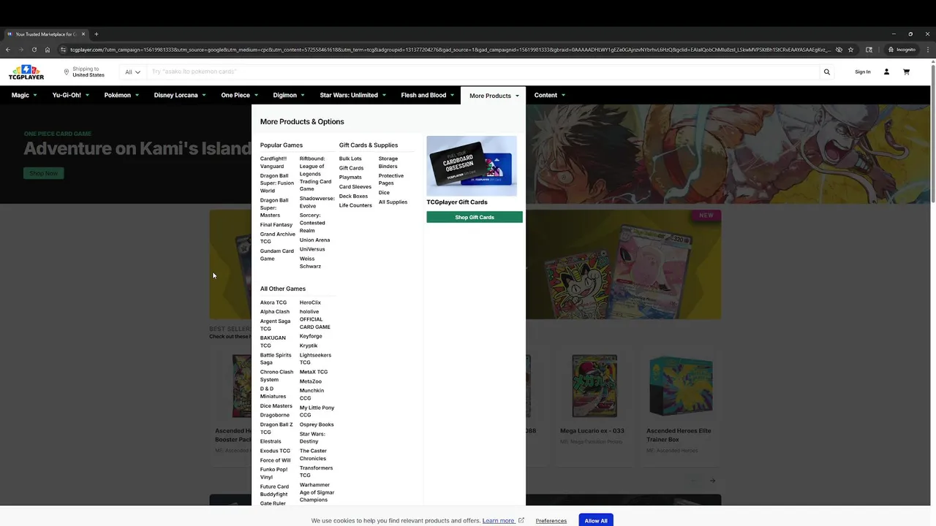
Task: Open a new browser tab
Action: point(96,34)
